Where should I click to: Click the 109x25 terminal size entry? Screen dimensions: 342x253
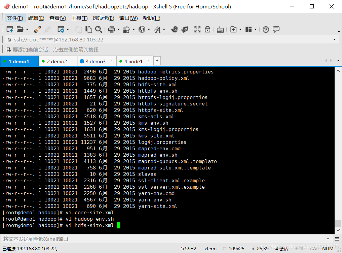(x=234, y=249)
